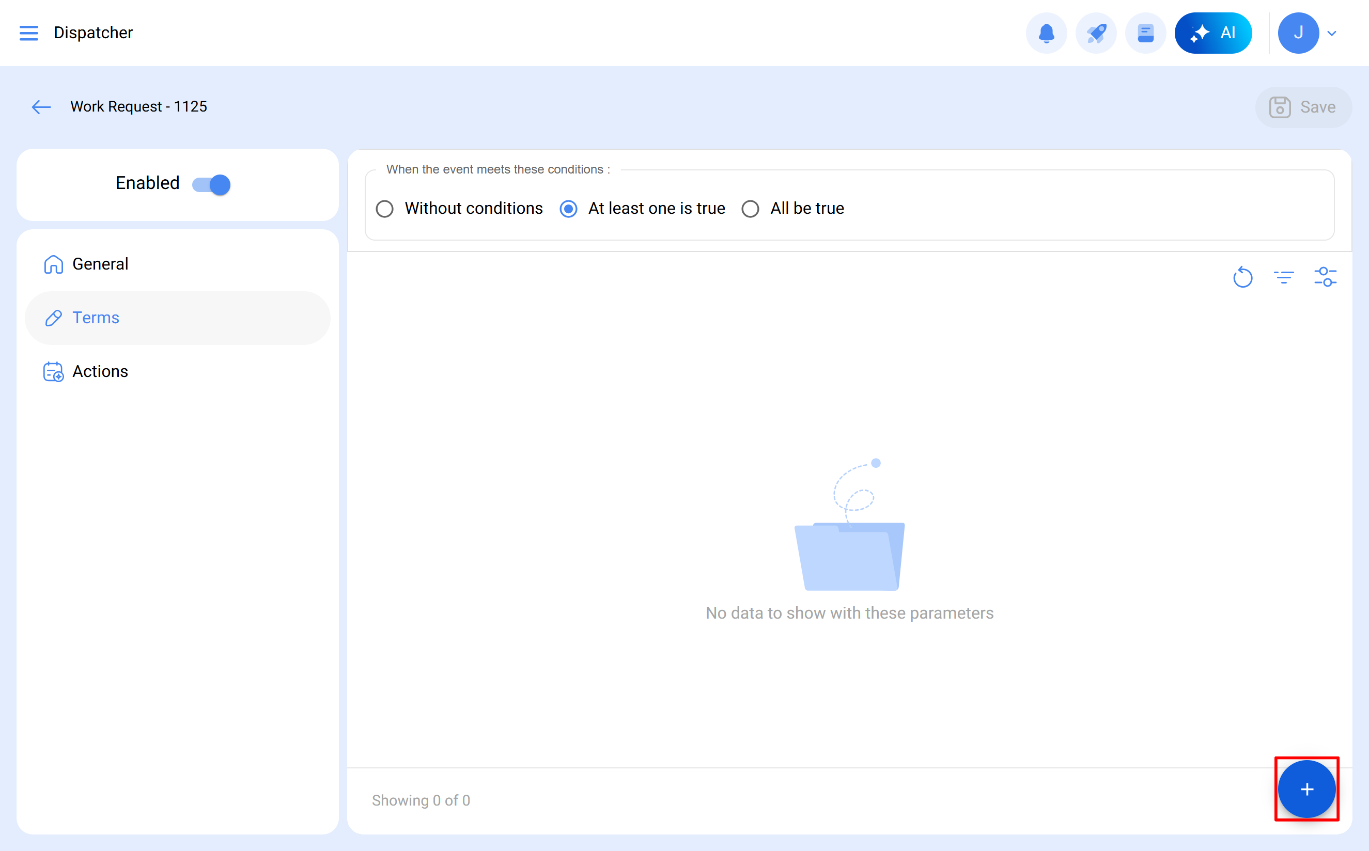Click the notifications bell icon
1369x851 pixels.
(1046, 33)
